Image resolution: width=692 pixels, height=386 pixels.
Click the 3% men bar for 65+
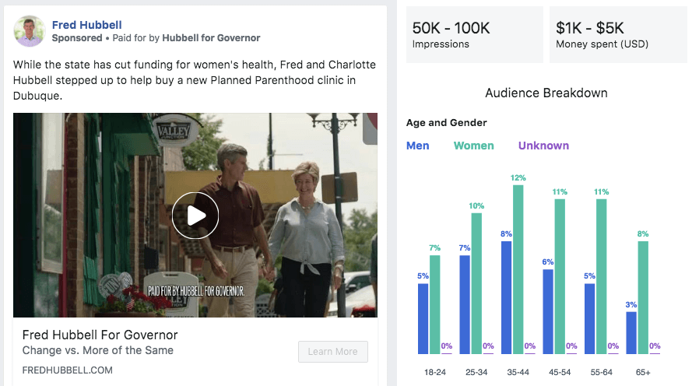[631, 332]
